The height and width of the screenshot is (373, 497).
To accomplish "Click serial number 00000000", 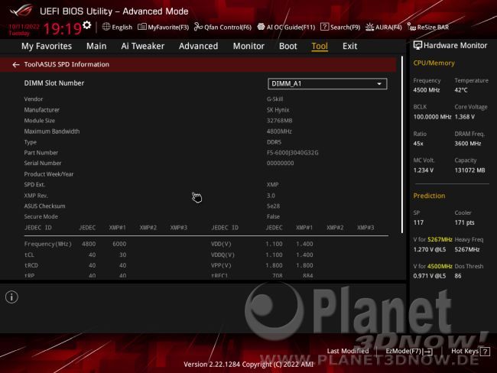I will tap(280, 164).
